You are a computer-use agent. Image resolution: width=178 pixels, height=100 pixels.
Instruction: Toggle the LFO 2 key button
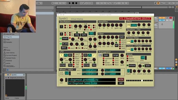(x=94, y=65)
